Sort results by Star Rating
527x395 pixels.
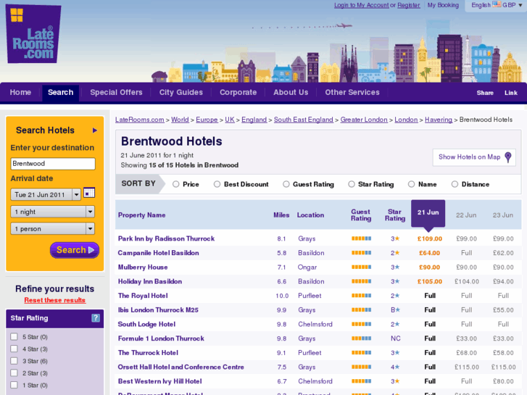352,184
